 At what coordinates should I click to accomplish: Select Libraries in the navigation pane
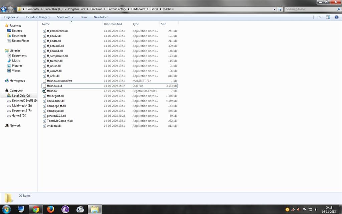[15, 51]
